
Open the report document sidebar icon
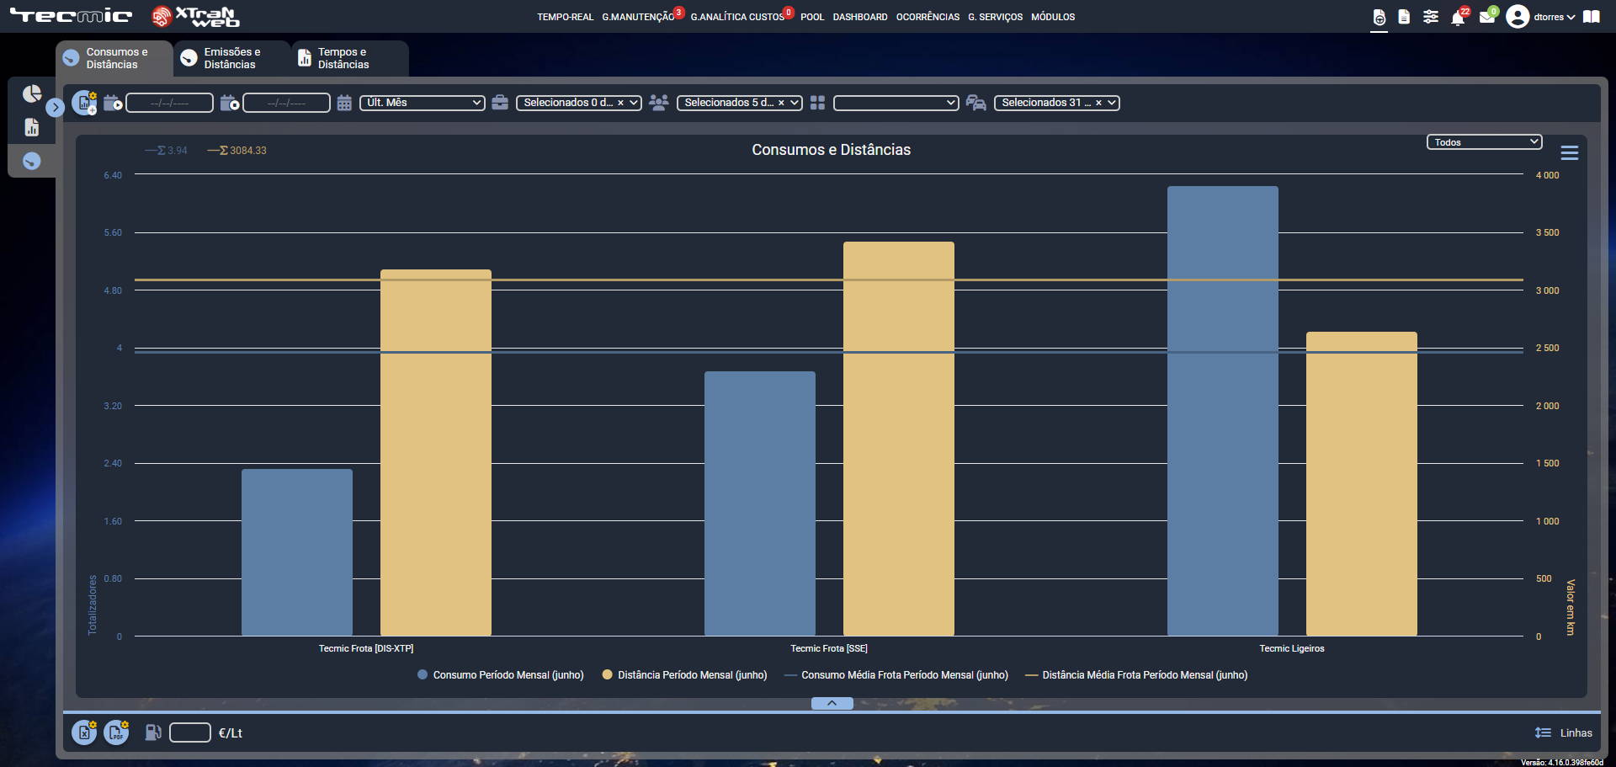point(32,127)
